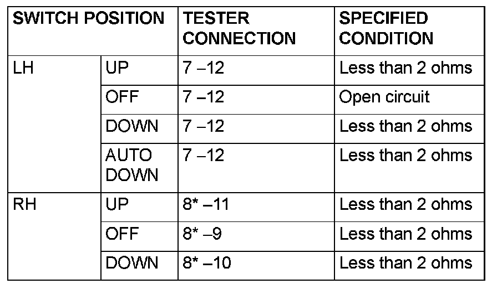The image size is (497, 289).
Task: Select the RH switch position cell
Action: point(23,205)
